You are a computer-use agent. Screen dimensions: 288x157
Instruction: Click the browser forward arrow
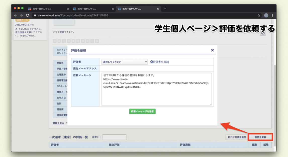click(21, 15)
